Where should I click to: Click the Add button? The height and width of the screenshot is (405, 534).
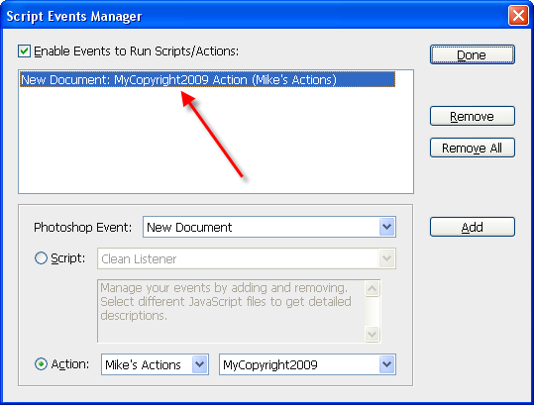pyautogui.click(x=473, y=227)
